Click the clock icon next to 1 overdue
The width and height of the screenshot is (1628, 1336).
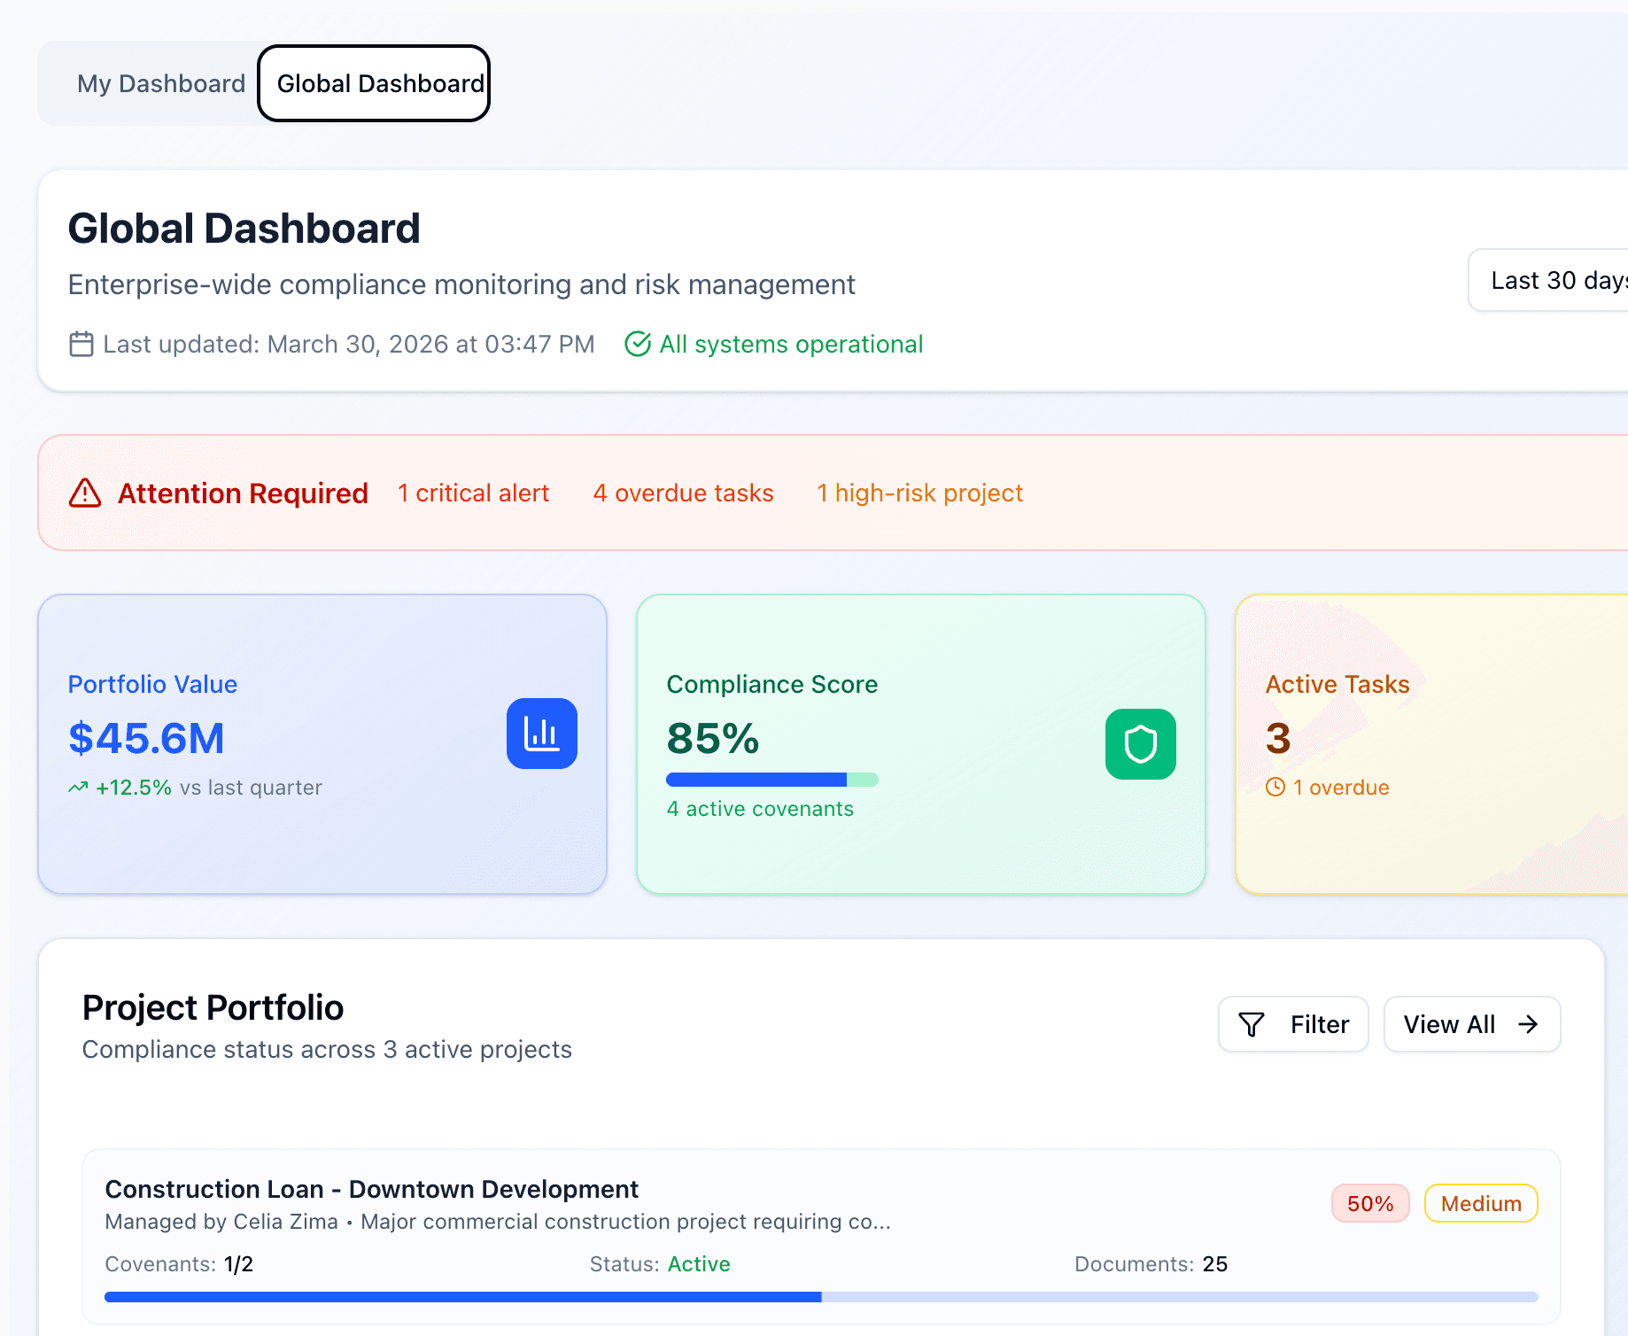pyautogui.click(x=1275, y=787)
